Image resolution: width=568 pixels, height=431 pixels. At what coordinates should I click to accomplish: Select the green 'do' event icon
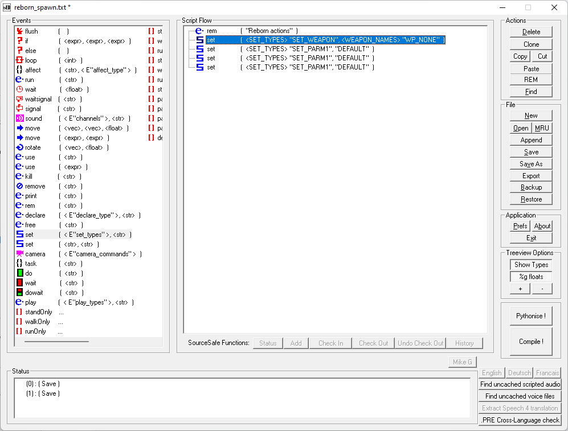pos(20,273)
